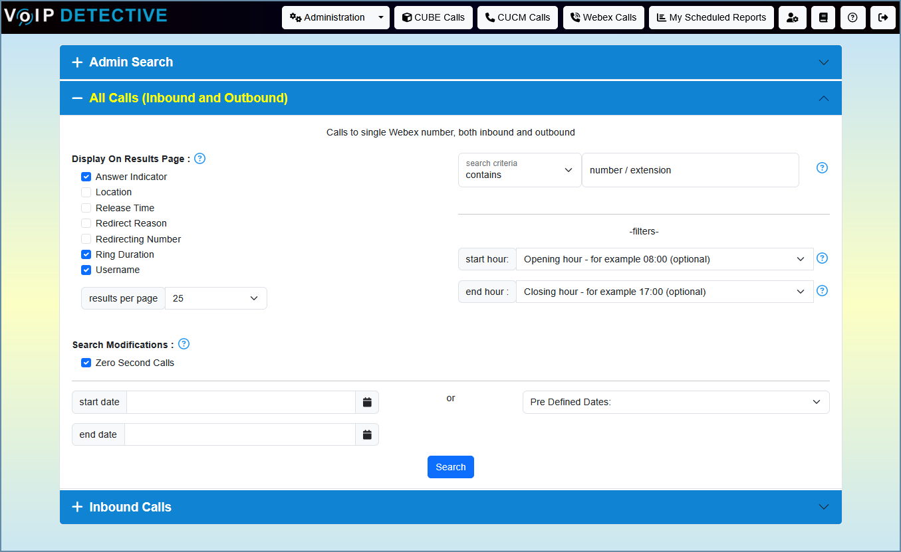
Task: Click the All Calls (Inbound and Outbound) title
Action: 189,98
